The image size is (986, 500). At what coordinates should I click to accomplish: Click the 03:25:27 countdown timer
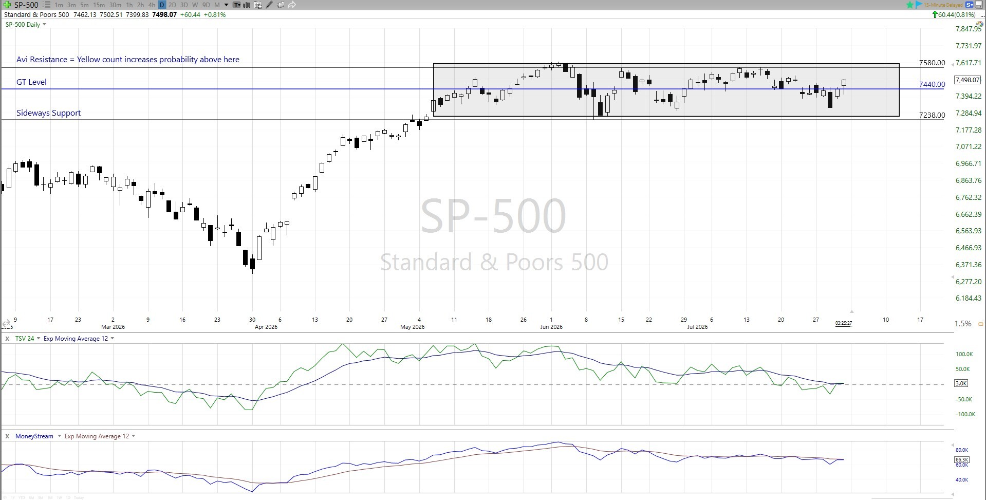coord(844,323)
